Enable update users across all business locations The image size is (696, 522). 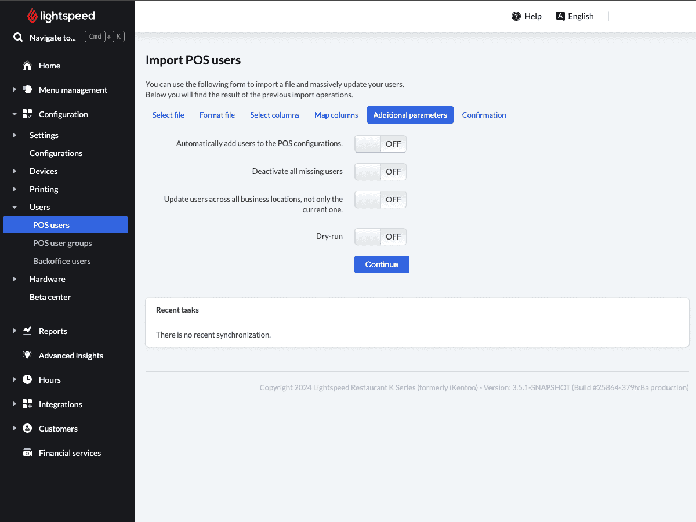click(x=380, y=200)
